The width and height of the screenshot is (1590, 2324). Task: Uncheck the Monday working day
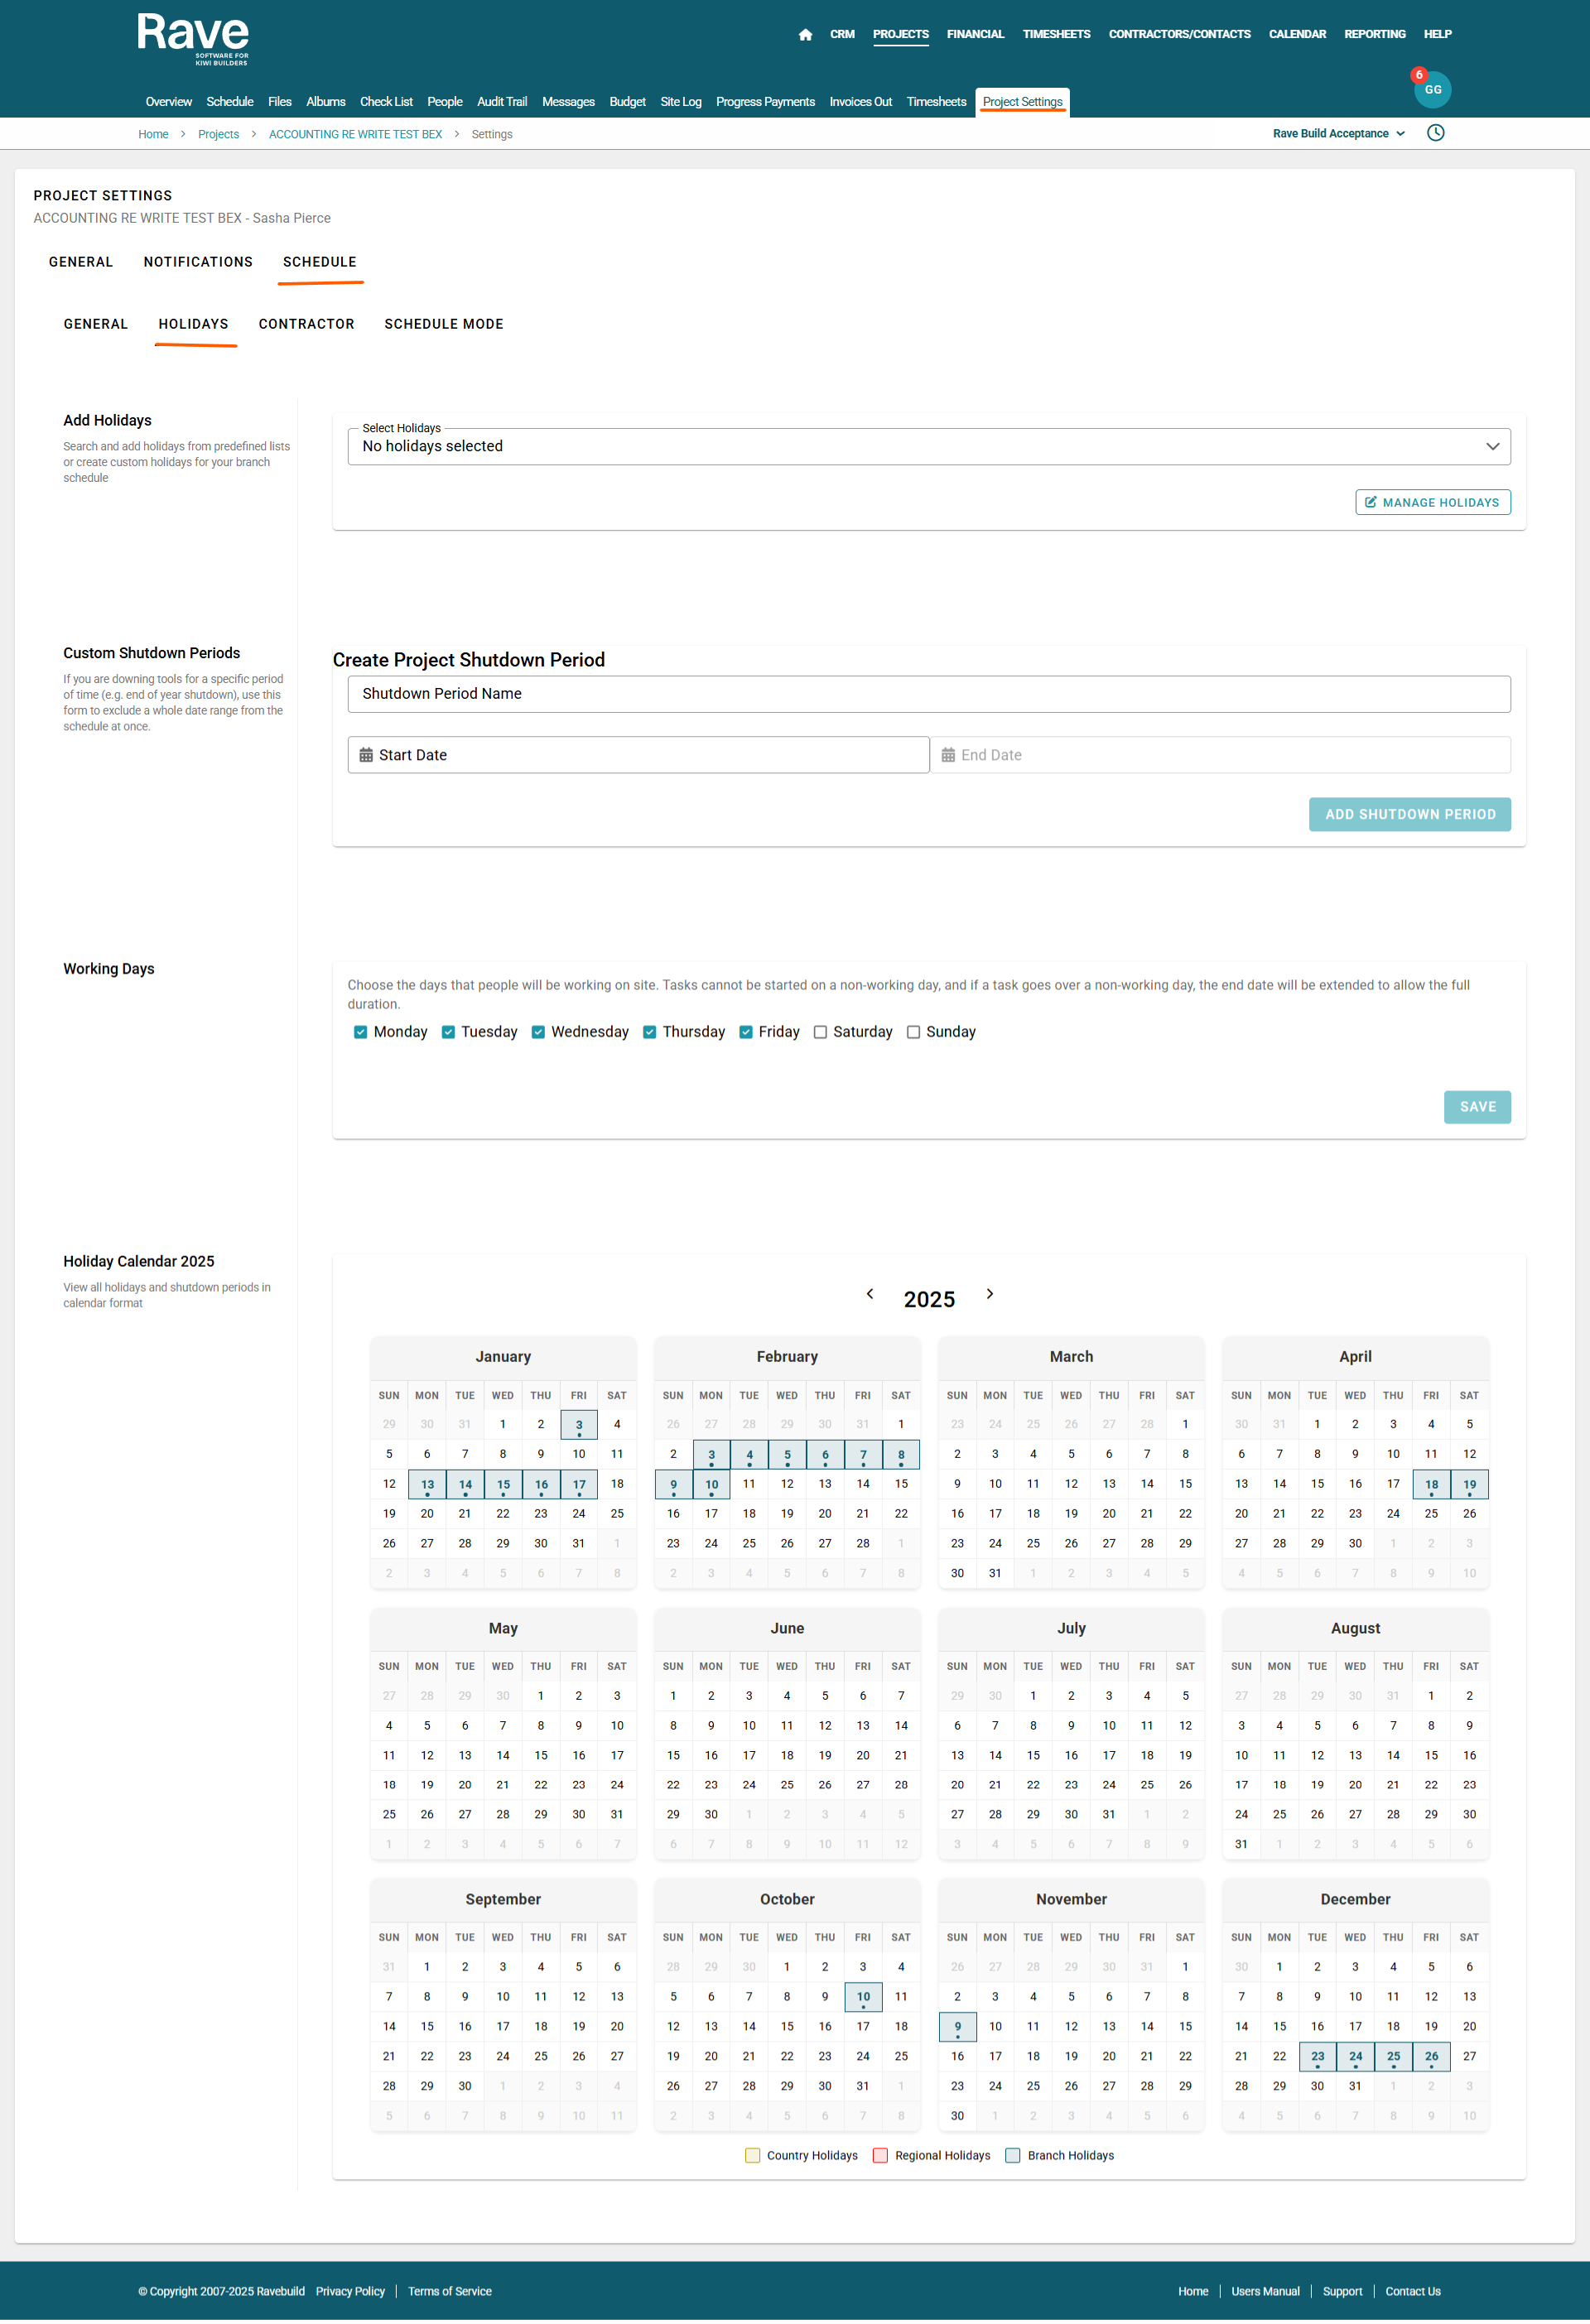pyautogui.click(x=360, y=1032)
